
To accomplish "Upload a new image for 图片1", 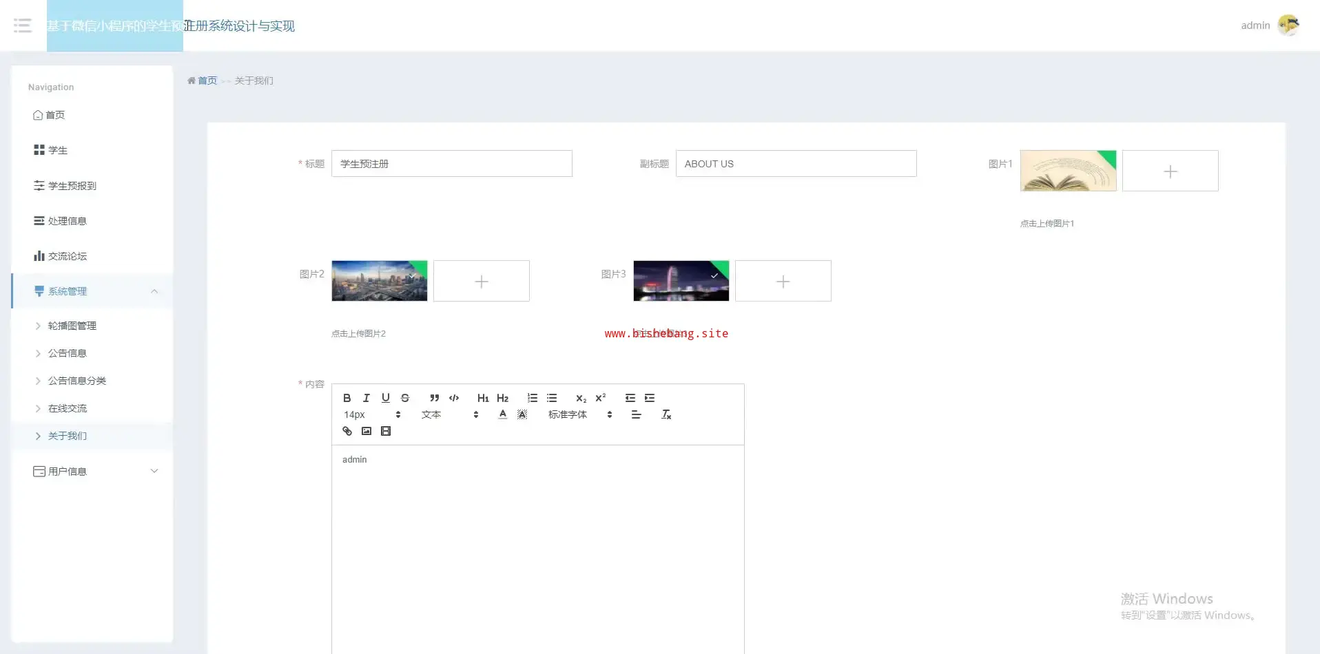I will tap(1171, 171).
